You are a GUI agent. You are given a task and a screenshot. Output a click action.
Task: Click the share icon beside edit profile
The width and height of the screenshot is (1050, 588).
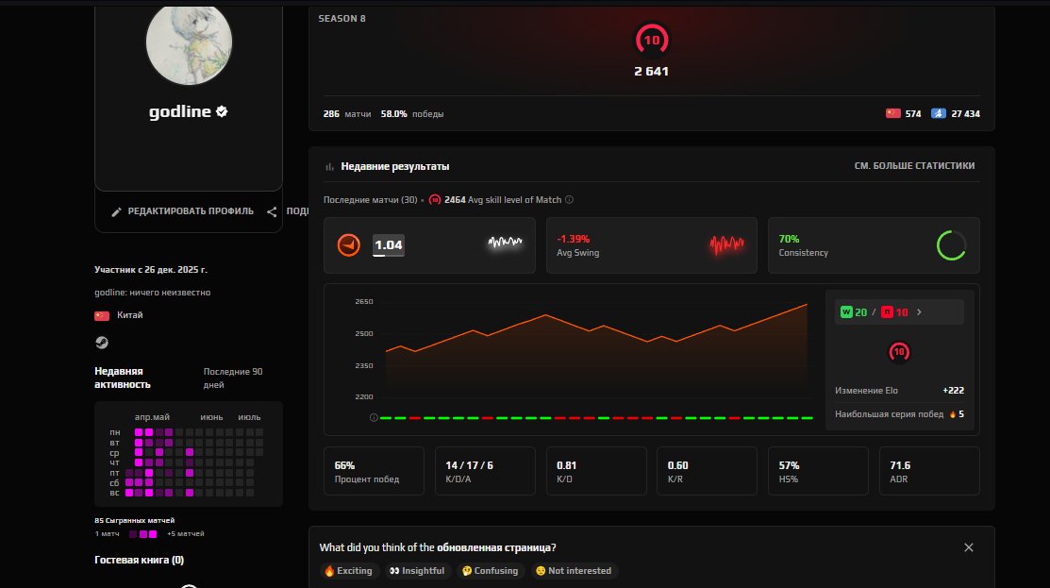[x=272, y=211]
